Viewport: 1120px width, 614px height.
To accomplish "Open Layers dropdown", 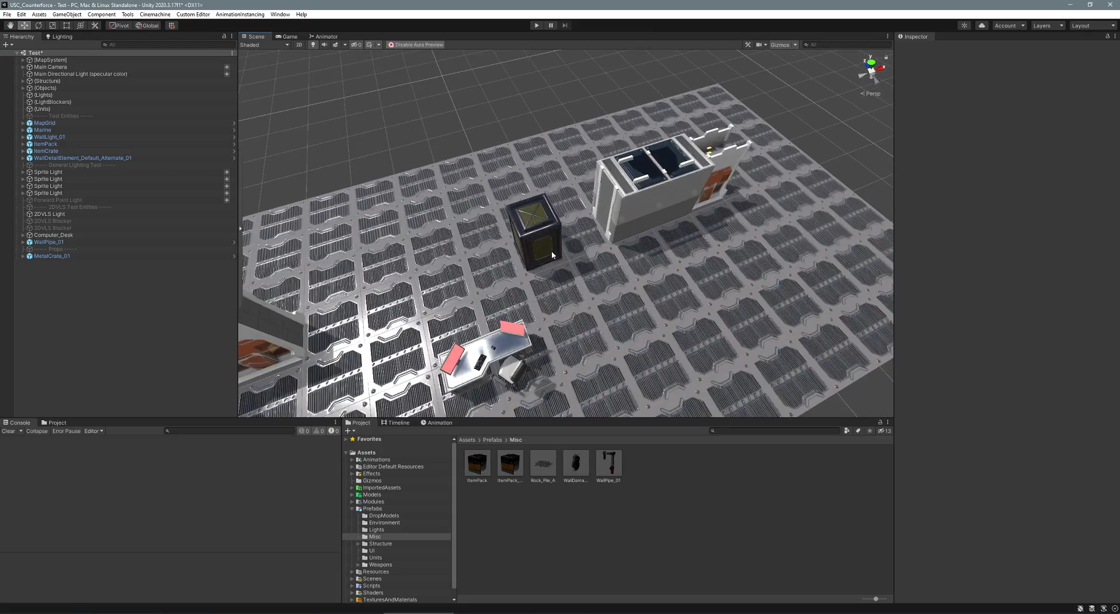I will (1048, 26).
